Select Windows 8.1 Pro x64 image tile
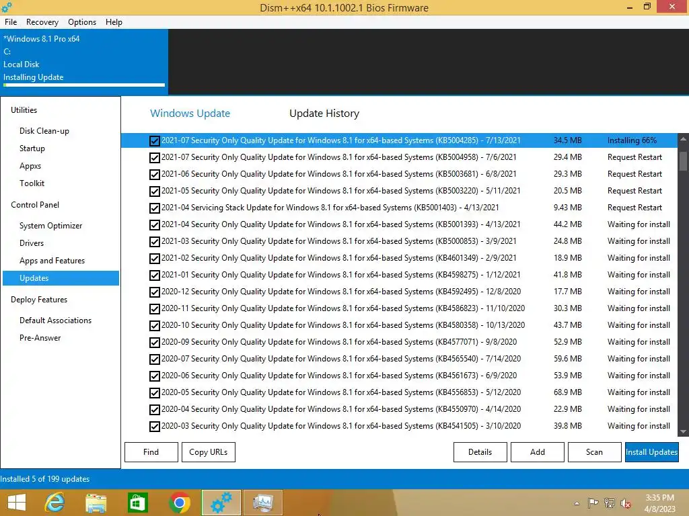689x516 pixels. point(84,61)
